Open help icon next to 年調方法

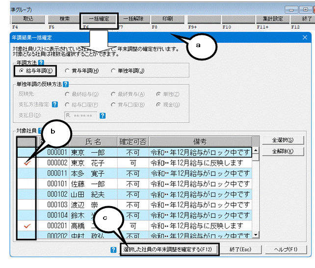tap(41, 63)
